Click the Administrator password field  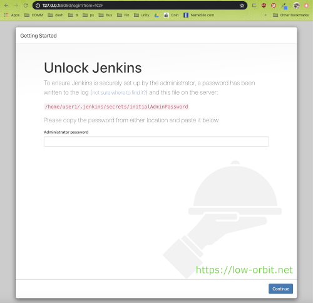(156, 142)
